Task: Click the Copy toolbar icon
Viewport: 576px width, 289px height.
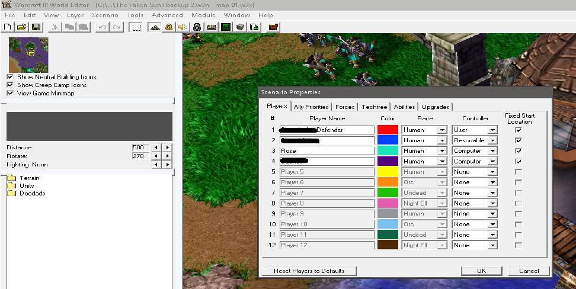Action: pyautogui.click(x=69, y=27)
